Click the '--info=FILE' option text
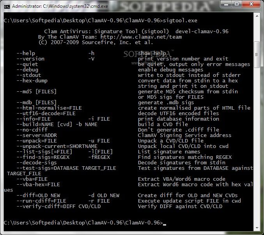This screenshot has height=235, width=264. tap(34, 119)
